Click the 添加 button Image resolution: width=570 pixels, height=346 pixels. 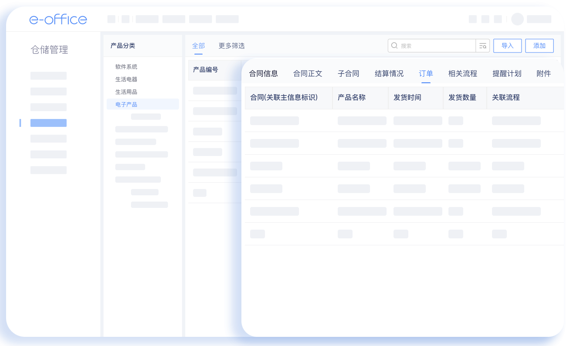[x=539, y=46]
